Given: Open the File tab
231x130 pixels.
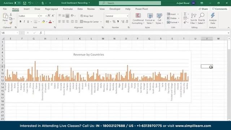Looking at the screenshot, I should (x=5, y=9).
